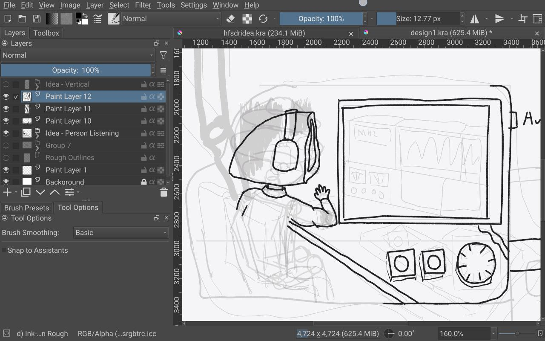Toggle lock on the Background layer
Image resolution: width=545 pixels, height=341 pixels.
point(144,182)
